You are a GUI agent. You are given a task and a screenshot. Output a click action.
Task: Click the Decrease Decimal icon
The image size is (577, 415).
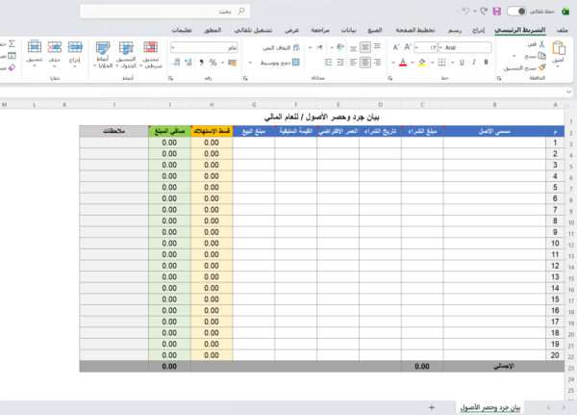click(176, 63)
